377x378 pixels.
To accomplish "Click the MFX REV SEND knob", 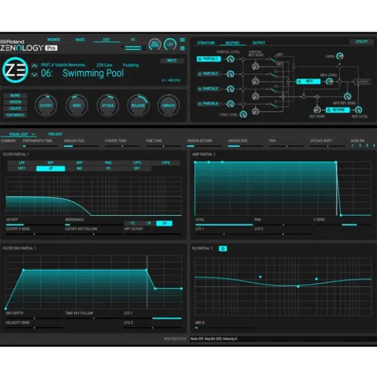I will coord(348,97).
